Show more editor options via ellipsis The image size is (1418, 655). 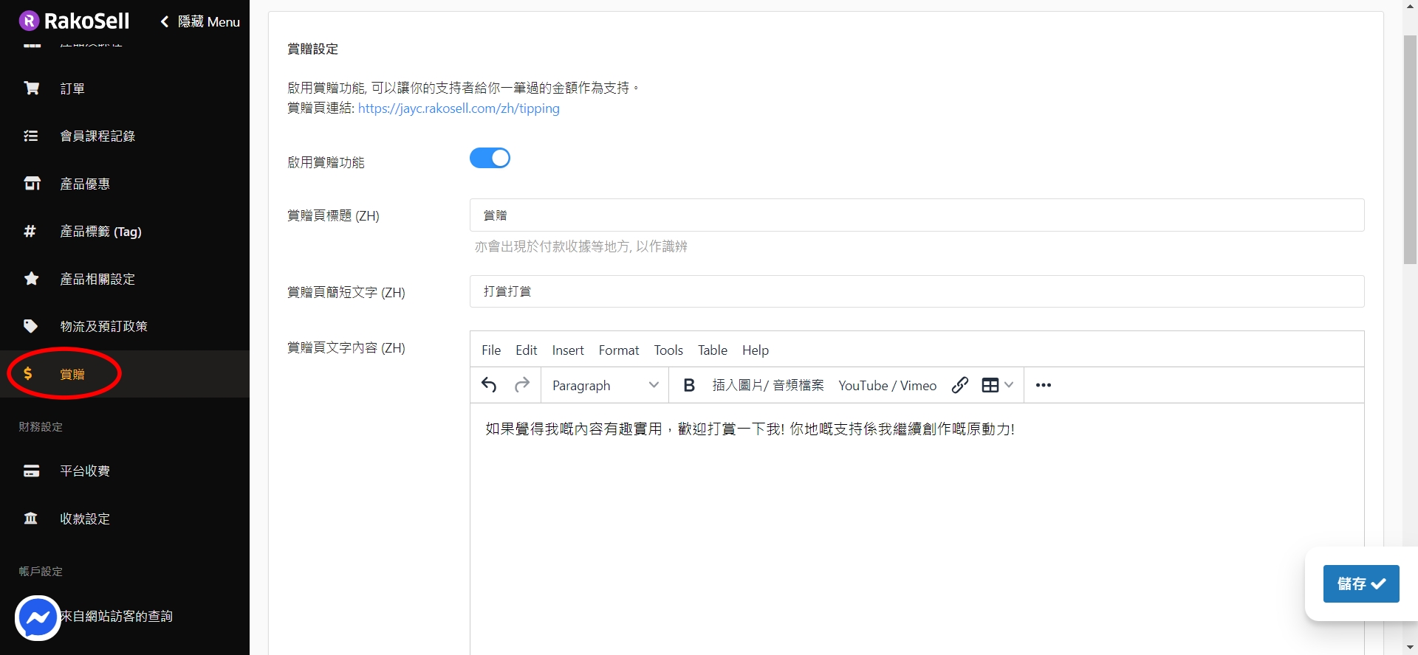click(x=1043, y=385)
